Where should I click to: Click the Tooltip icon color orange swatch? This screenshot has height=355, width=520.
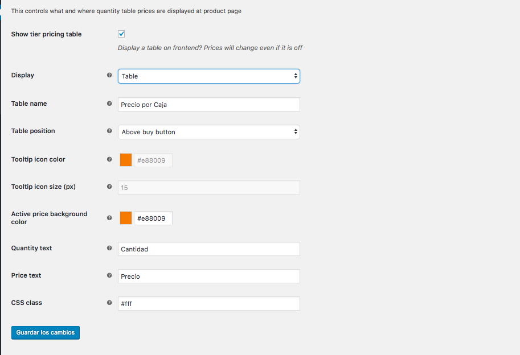126,160
